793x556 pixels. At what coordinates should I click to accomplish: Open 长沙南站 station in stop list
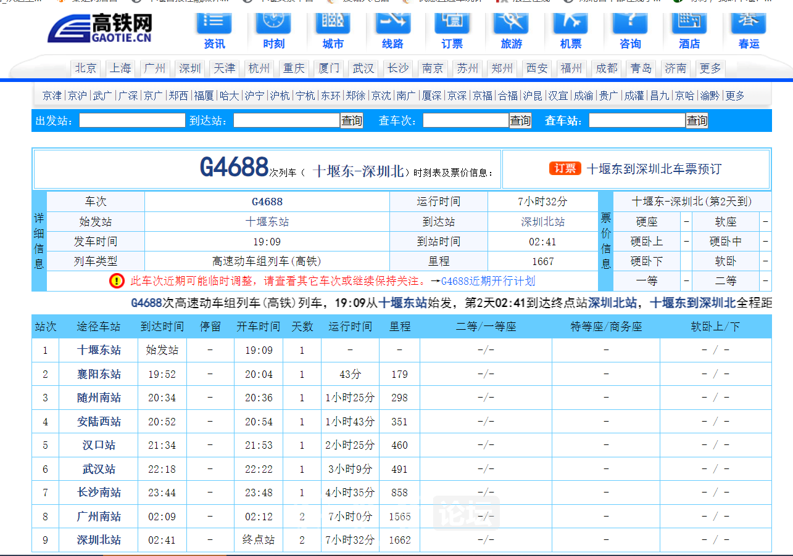(x=99, y=493)
